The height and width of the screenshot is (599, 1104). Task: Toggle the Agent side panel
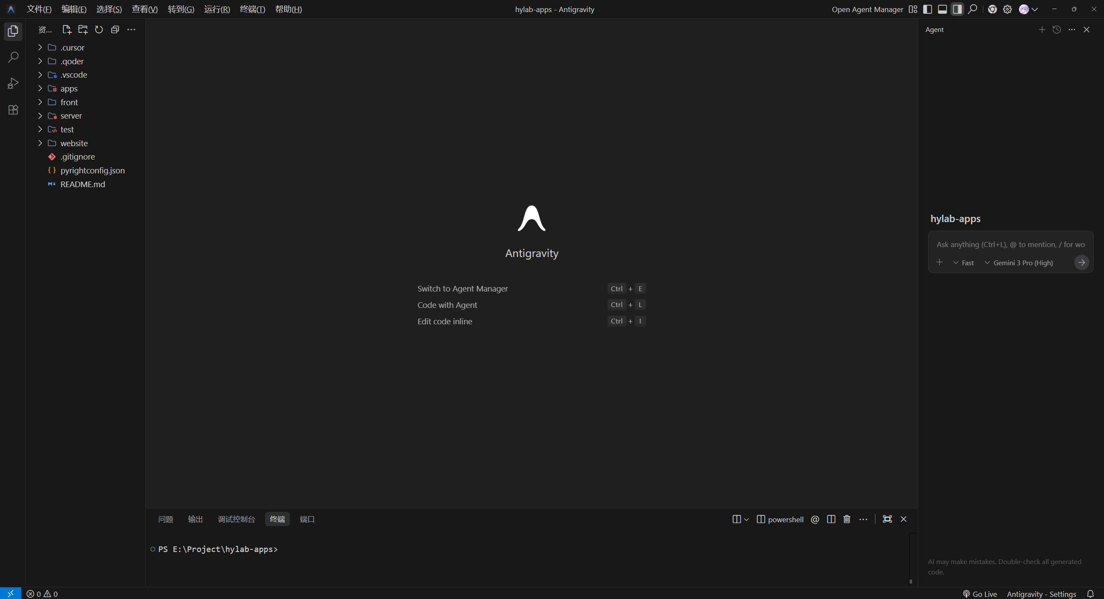957,9
